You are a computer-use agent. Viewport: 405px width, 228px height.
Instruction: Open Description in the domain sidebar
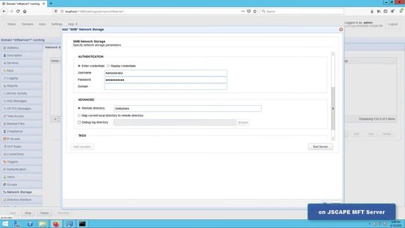[x=21, y=55]
